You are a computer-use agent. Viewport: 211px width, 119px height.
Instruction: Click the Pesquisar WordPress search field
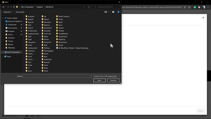[x=106, y=7]
